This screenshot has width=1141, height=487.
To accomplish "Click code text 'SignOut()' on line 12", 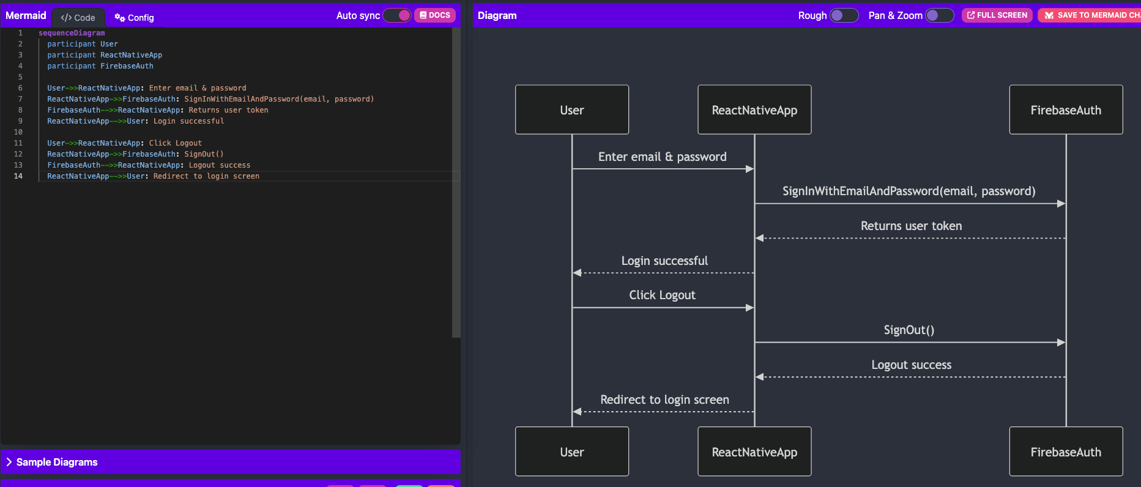I will (x=204, y=154).
